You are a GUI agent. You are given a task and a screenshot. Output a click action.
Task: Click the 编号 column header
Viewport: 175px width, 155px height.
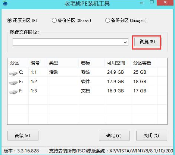tap(38, 63)
